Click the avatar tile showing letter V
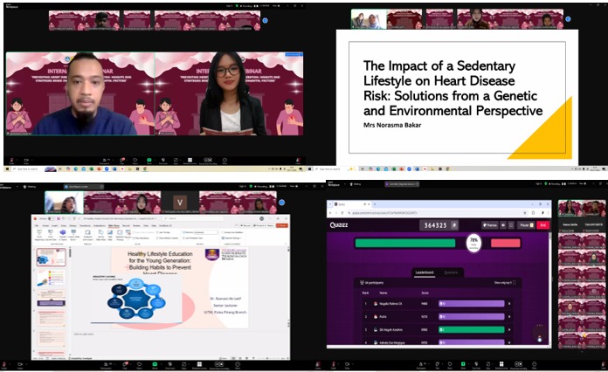608x372 pixels. (181, 203)
